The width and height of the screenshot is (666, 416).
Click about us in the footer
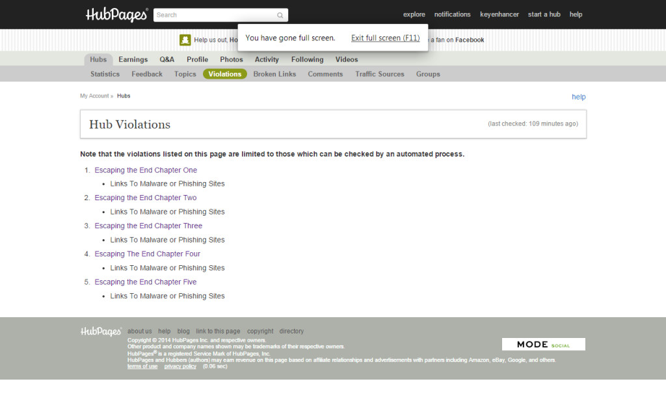[139, 331]
